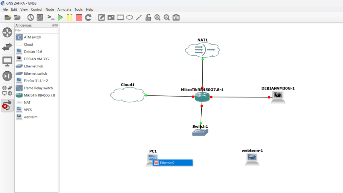Screen dimensions: 343x193
Task: Toggle the add a link mode button
Action: click(x=7, y=106)
